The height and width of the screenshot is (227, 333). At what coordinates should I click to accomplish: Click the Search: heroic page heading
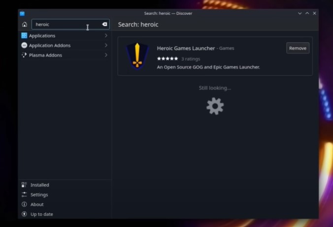click(x=138, y=25)
